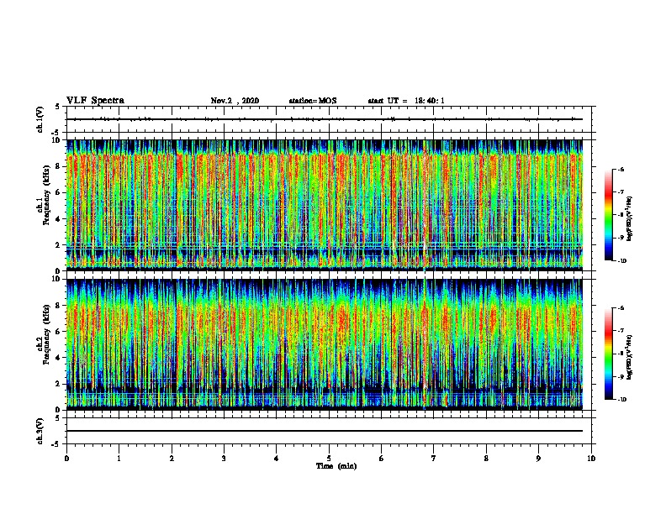Click time axis tick label "2"
The width and height of the screenshot is (666, 514).
pos(172,459)
